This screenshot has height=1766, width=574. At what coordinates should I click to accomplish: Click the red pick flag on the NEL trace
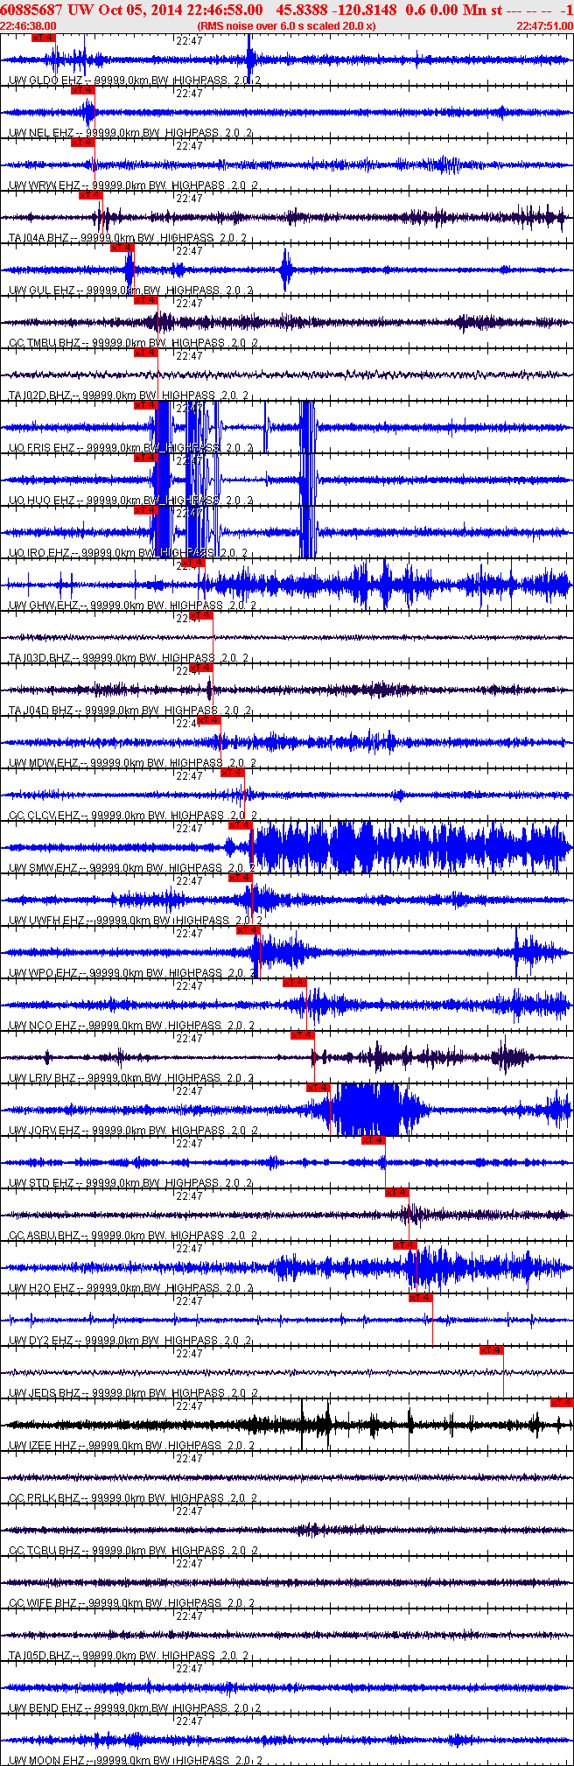click(82, 90)
